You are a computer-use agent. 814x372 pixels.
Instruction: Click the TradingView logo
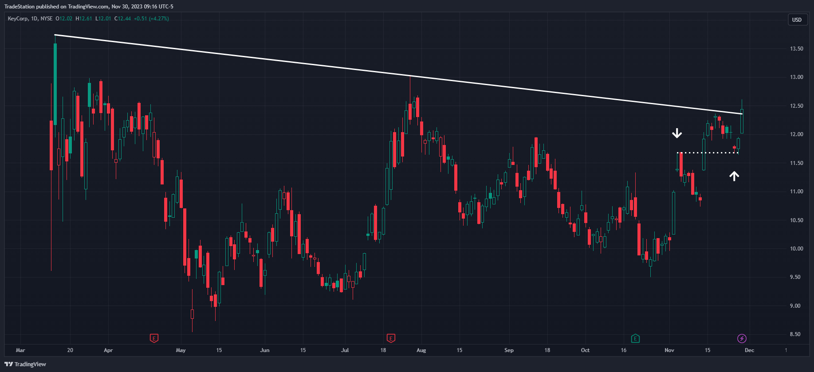(x=25, y=364)
